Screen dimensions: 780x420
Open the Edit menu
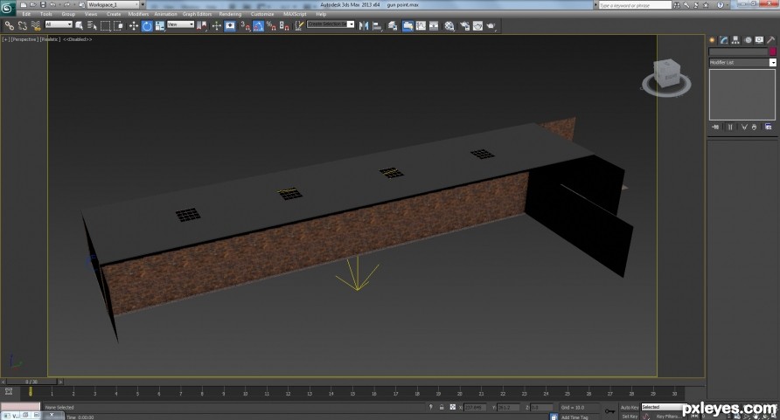coord(26,14)
